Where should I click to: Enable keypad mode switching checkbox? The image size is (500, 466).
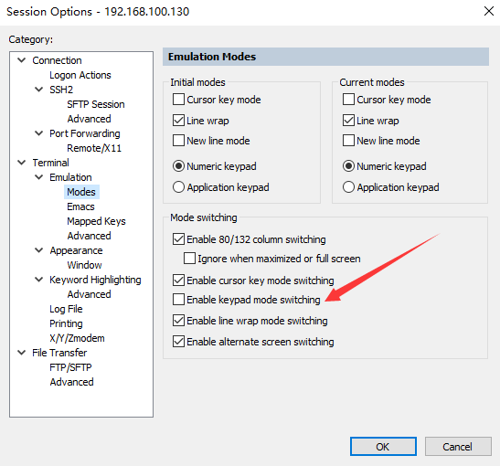(x=178, y=300)
